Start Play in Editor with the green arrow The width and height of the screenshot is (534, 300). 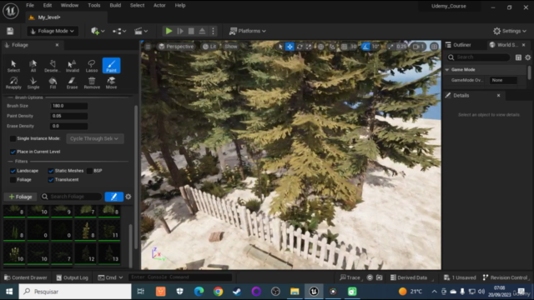tap(169, 31)
